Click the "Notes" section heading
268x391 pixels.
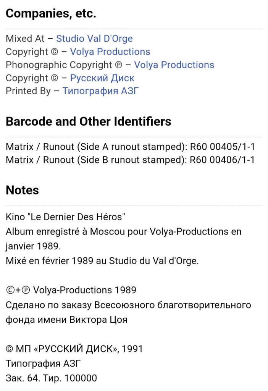tap(22, 190)
